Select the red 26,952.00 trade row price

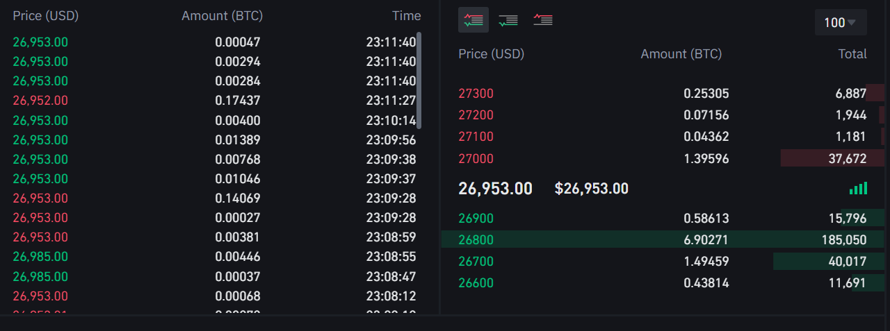tap(40, 101)
